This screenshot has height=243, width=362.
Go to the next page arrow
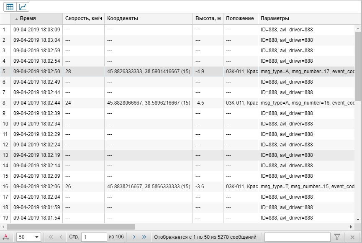pos(134,237)
